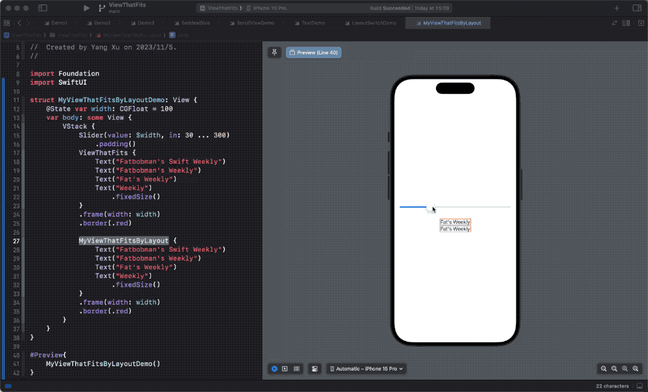Switch to the Demo2 tab
The image size is (648, 392).
click(98, 23)
